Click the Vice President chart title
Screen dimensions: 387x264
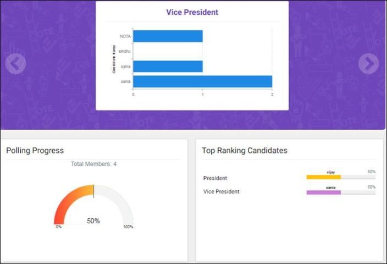[x=192, y=12]
